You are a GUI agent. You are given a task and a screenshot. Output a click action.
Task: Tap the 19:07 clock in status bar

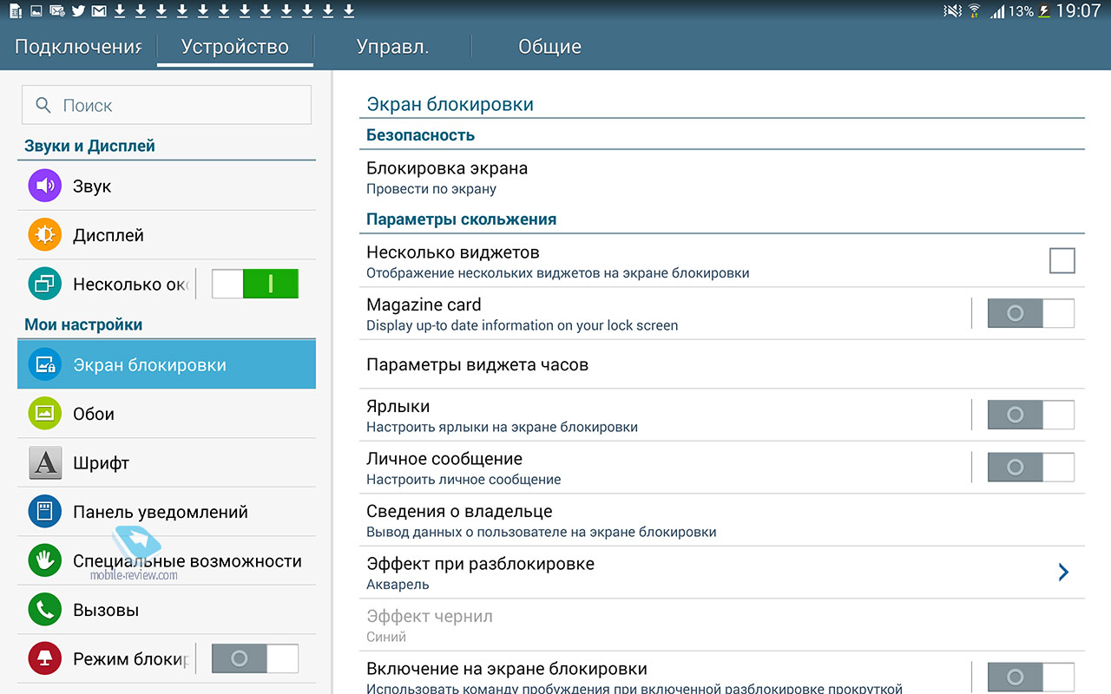pos(1078,11)
